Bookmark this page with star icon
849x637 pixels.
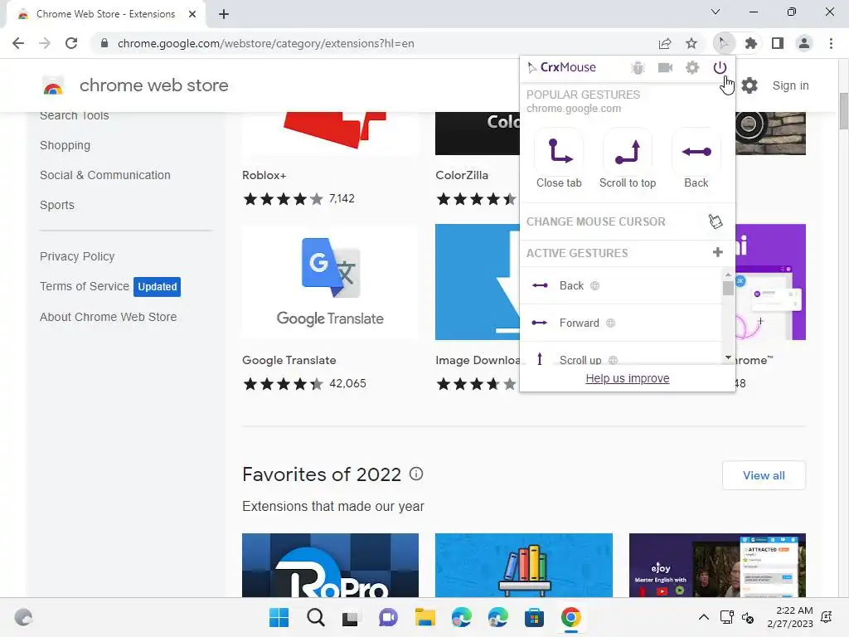(691, 43)
